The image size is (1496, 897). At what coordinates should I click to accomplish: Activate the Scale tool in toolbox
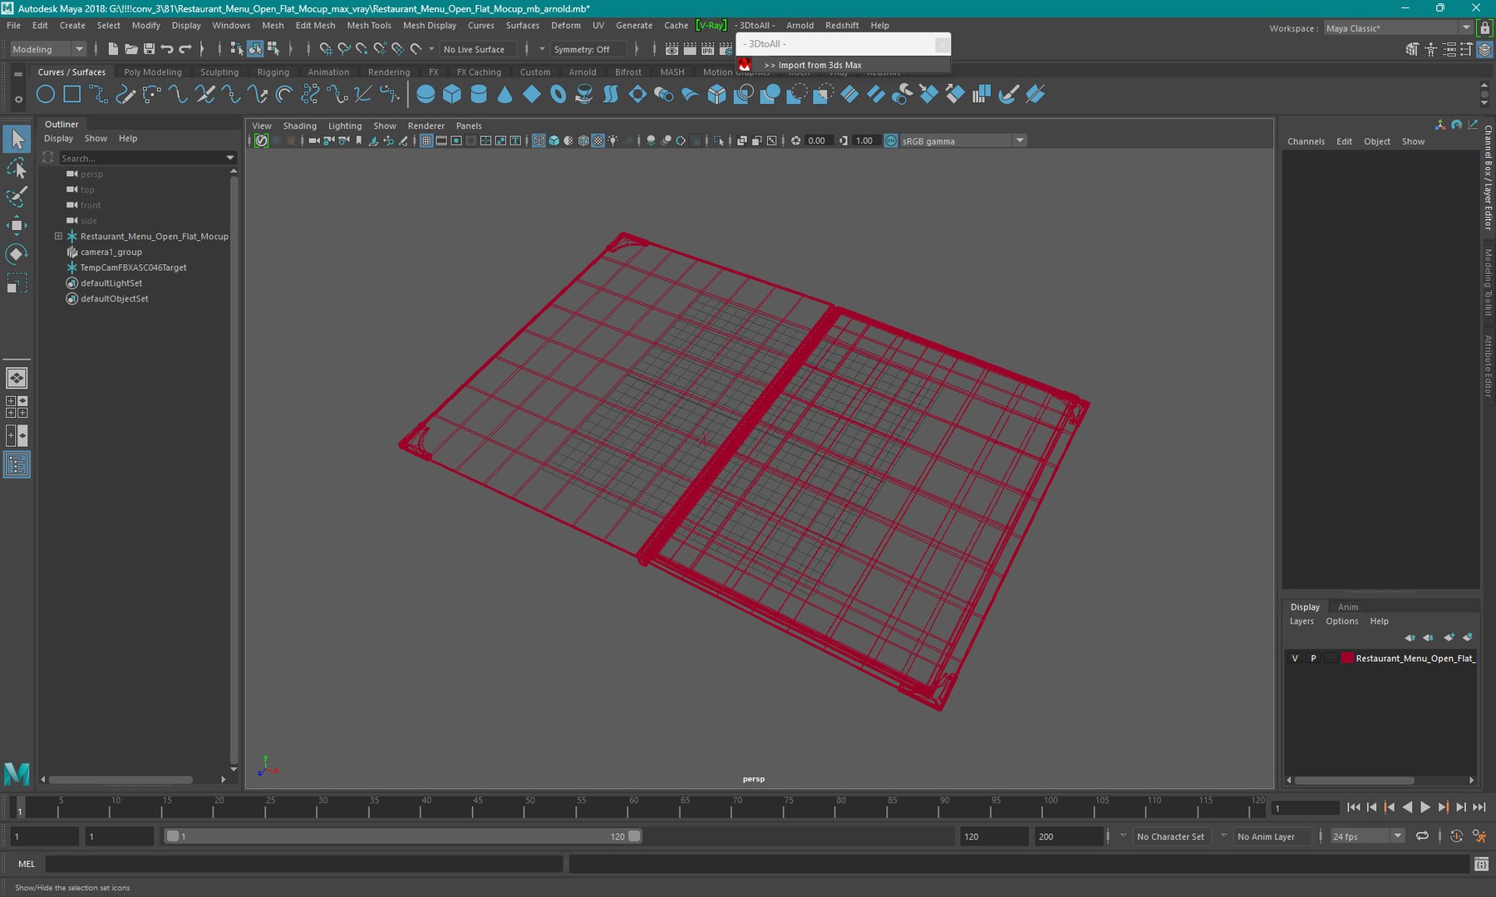click(x=17, y=282)
